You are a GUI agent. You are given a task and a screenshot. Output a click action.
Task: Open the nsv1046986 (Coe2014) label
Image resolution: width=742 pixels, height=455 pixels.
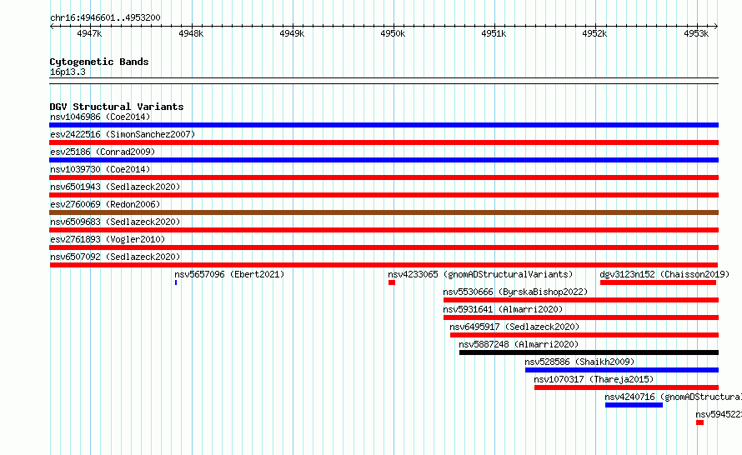100,117
